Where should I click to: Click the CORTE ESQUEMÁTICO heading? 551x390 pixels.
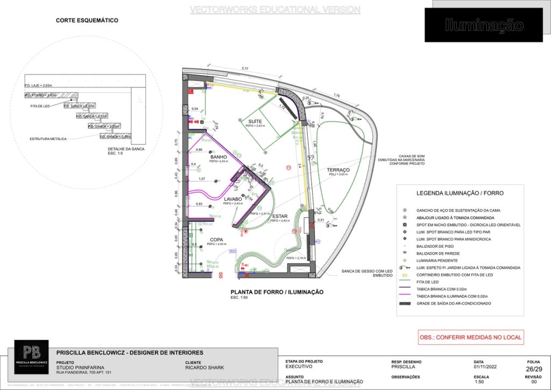pos(87,20)
